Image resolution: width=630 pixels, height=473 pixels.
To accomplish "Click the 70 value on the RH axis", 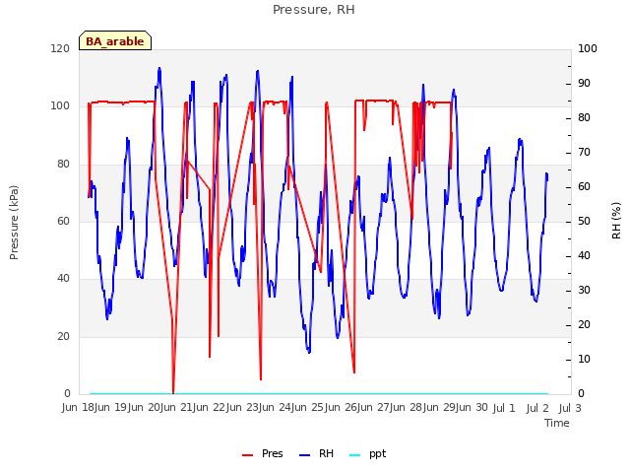I will [x=584, y=153].
